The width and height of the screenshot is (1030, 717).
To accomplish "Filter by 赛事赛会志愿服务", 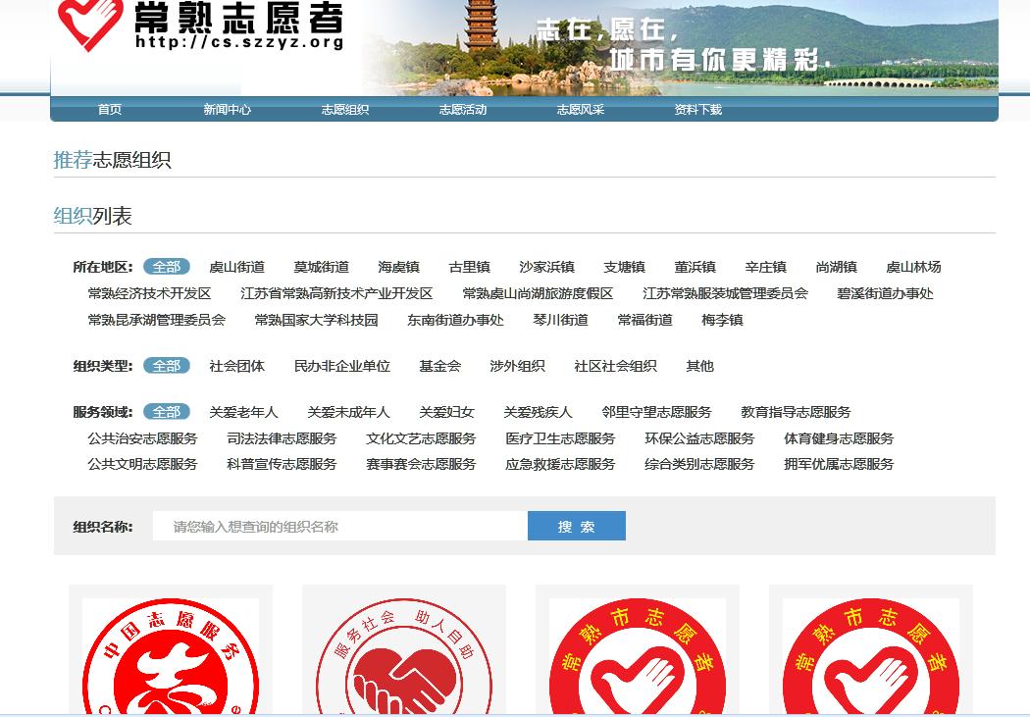I will coord(421,464).
